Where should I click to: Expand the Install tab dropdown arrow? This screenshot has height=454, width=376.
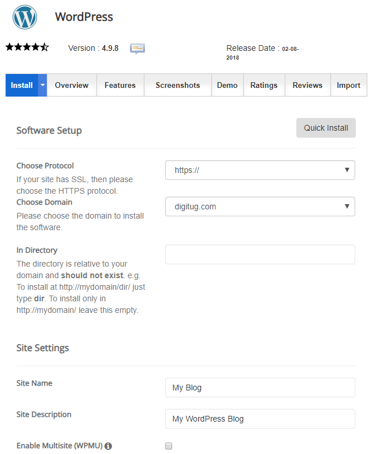pos(43,85)
